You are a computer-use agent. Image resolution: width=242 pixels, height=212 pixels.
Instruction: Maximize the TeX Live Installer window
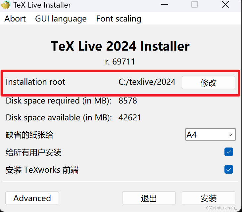pos(194,4)
